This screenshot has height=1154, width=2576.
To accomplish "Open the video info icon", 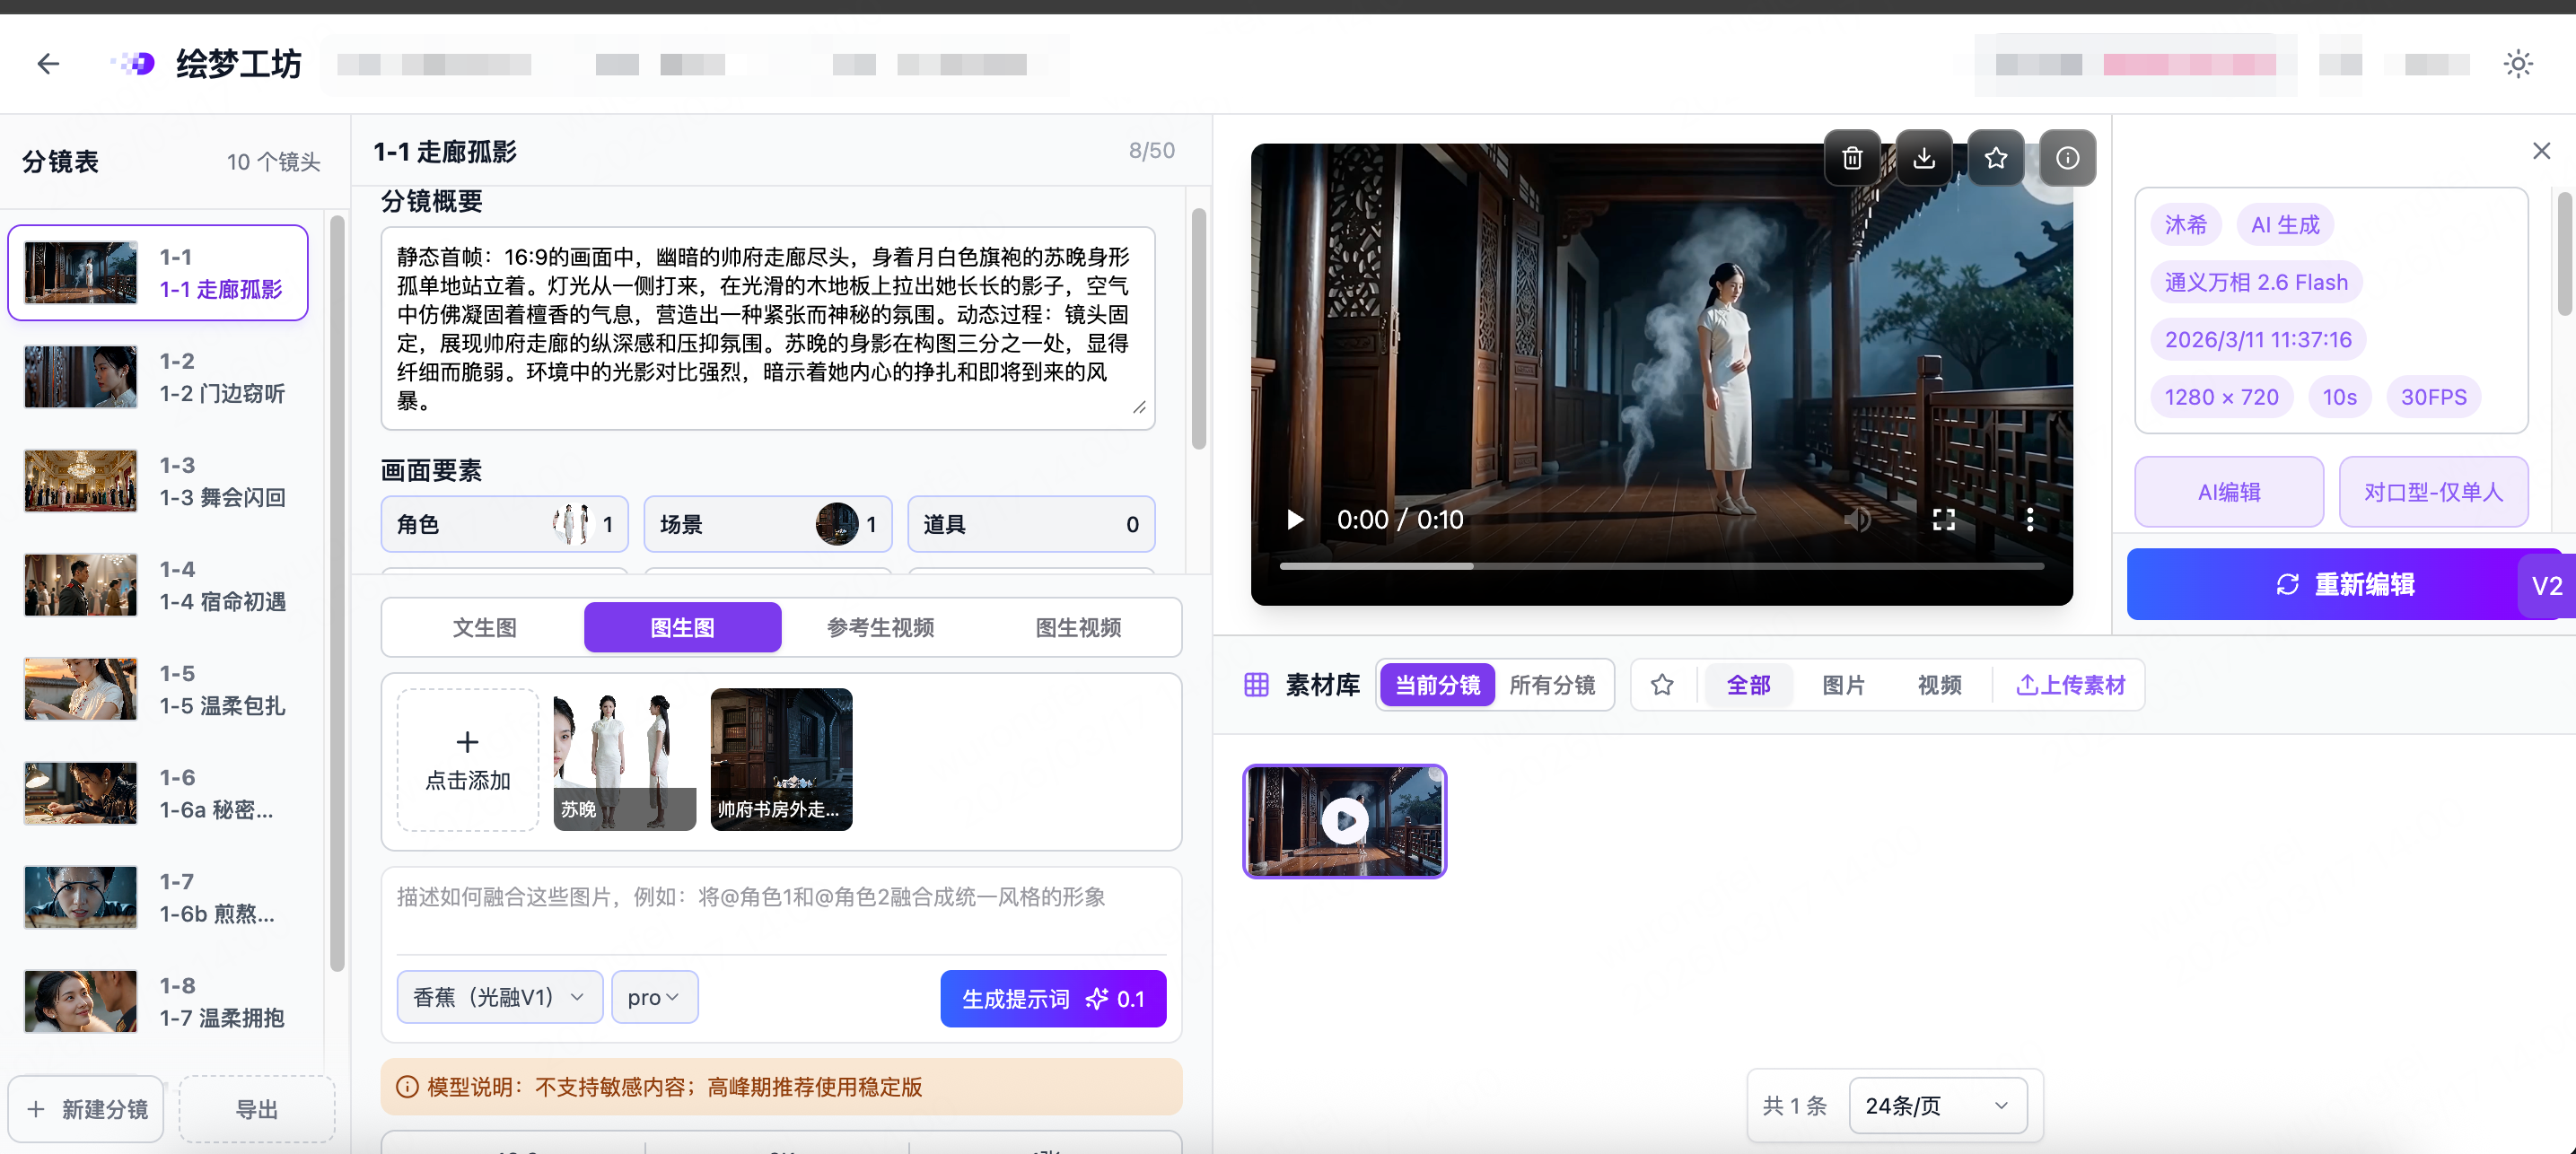I will point(2067,158).
